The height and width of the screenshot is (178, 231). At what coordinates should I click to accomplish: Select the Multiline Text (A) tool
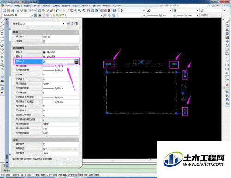click(2, 92)
